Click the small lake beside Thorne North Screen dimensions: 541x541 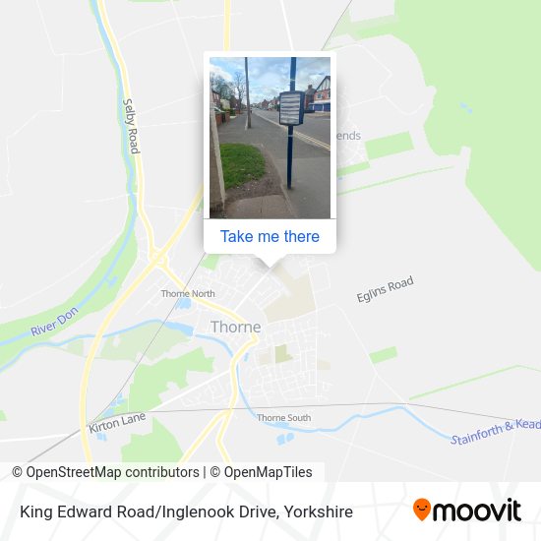pos(183,304)
